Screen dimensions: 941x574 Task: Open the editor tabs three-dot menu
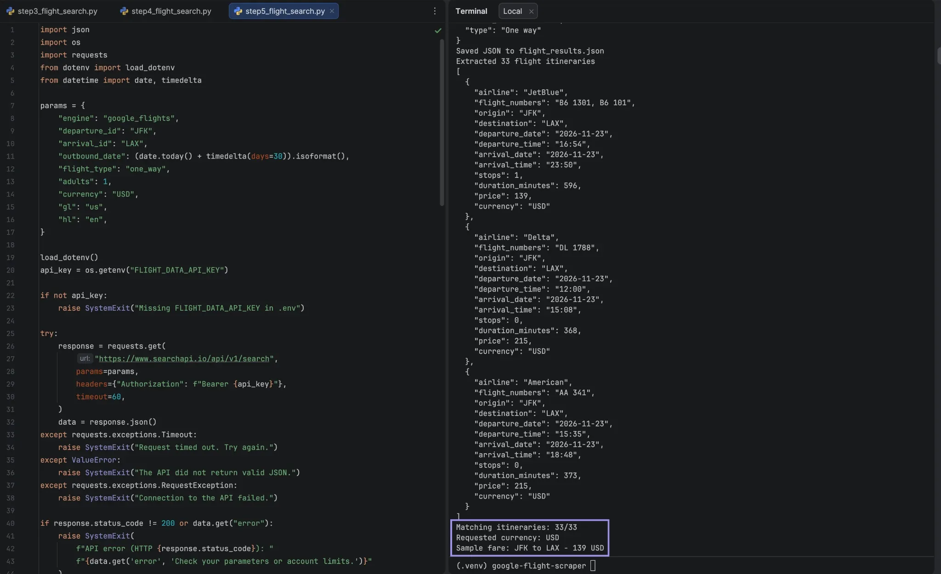pyautogui.click(x=435, y=11)
